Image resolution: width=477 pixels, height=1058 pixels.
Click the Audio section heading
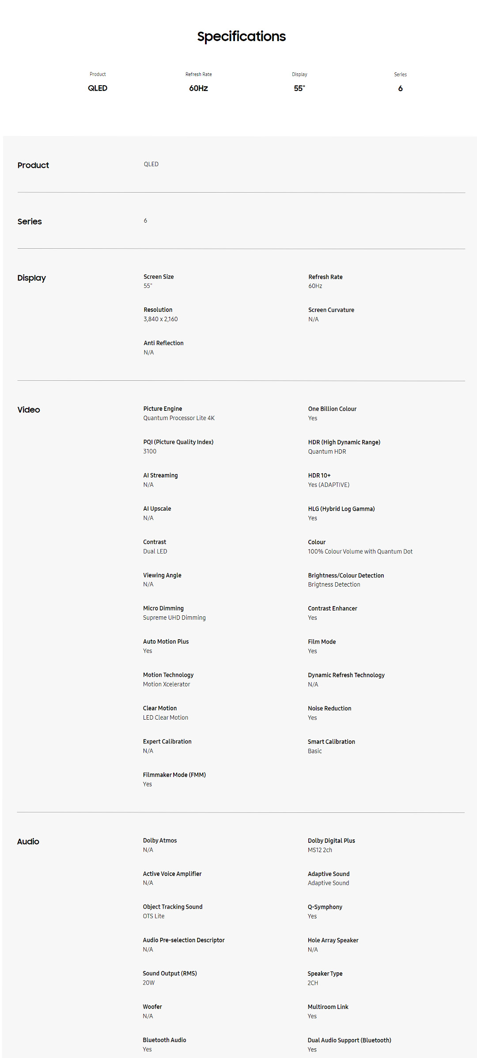28,842
